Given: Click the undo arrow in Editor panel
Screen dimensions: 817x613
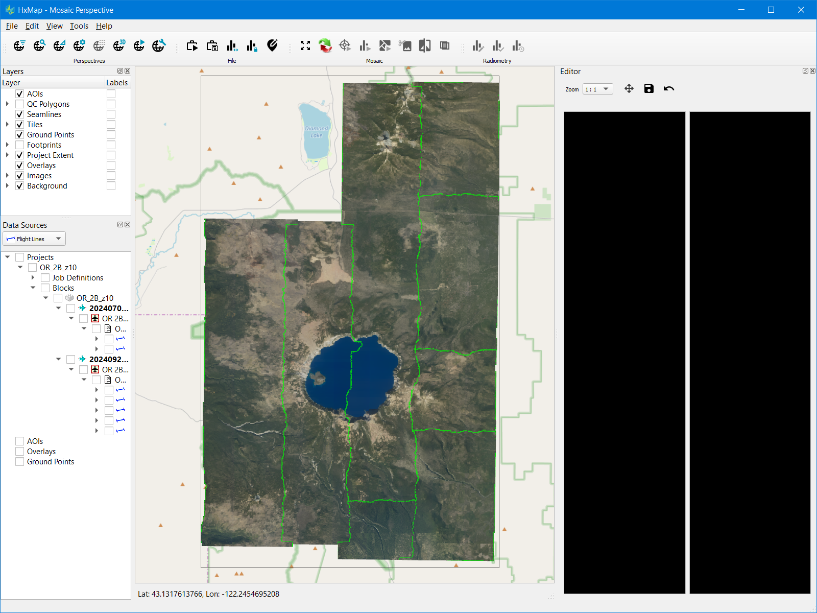Looking at the screenshot, I should [x=668, y=89].
